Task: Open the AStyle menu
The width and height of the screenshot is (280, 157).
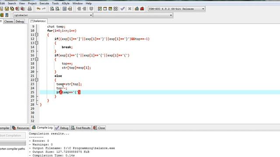Action: click(66, 3)
